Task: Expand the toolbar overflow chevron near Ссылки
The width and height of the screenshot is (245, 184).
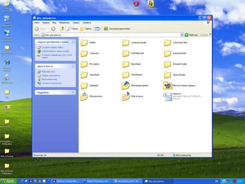Action: click(x=210, y=34)
